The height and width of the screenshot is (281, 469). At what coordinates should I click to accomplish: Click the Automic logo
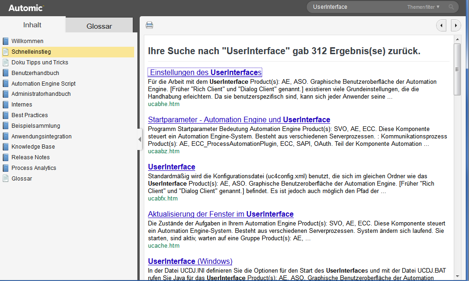26,8
